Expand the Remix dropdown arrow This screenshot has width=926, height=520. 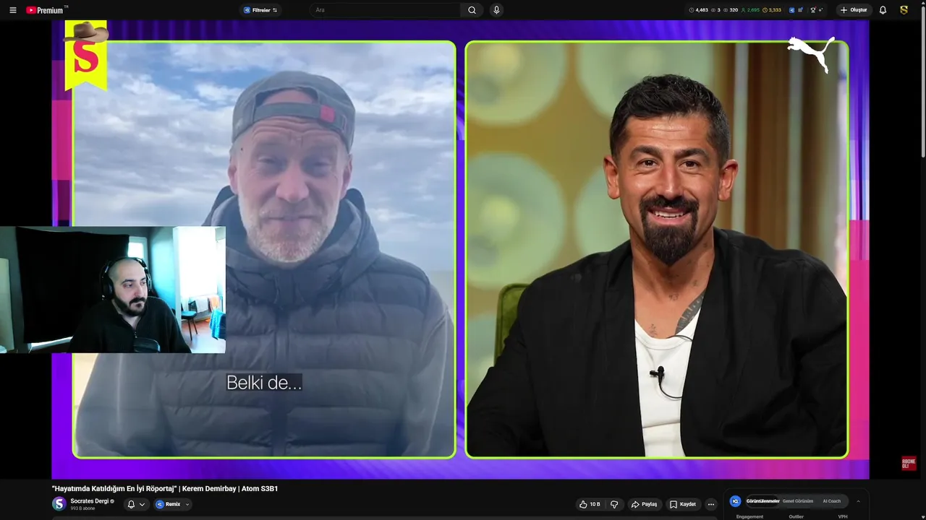coord(187,504)
